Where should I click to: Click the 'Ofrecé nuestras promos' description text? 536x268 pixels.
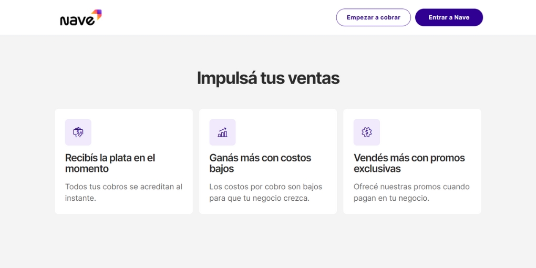411,192
